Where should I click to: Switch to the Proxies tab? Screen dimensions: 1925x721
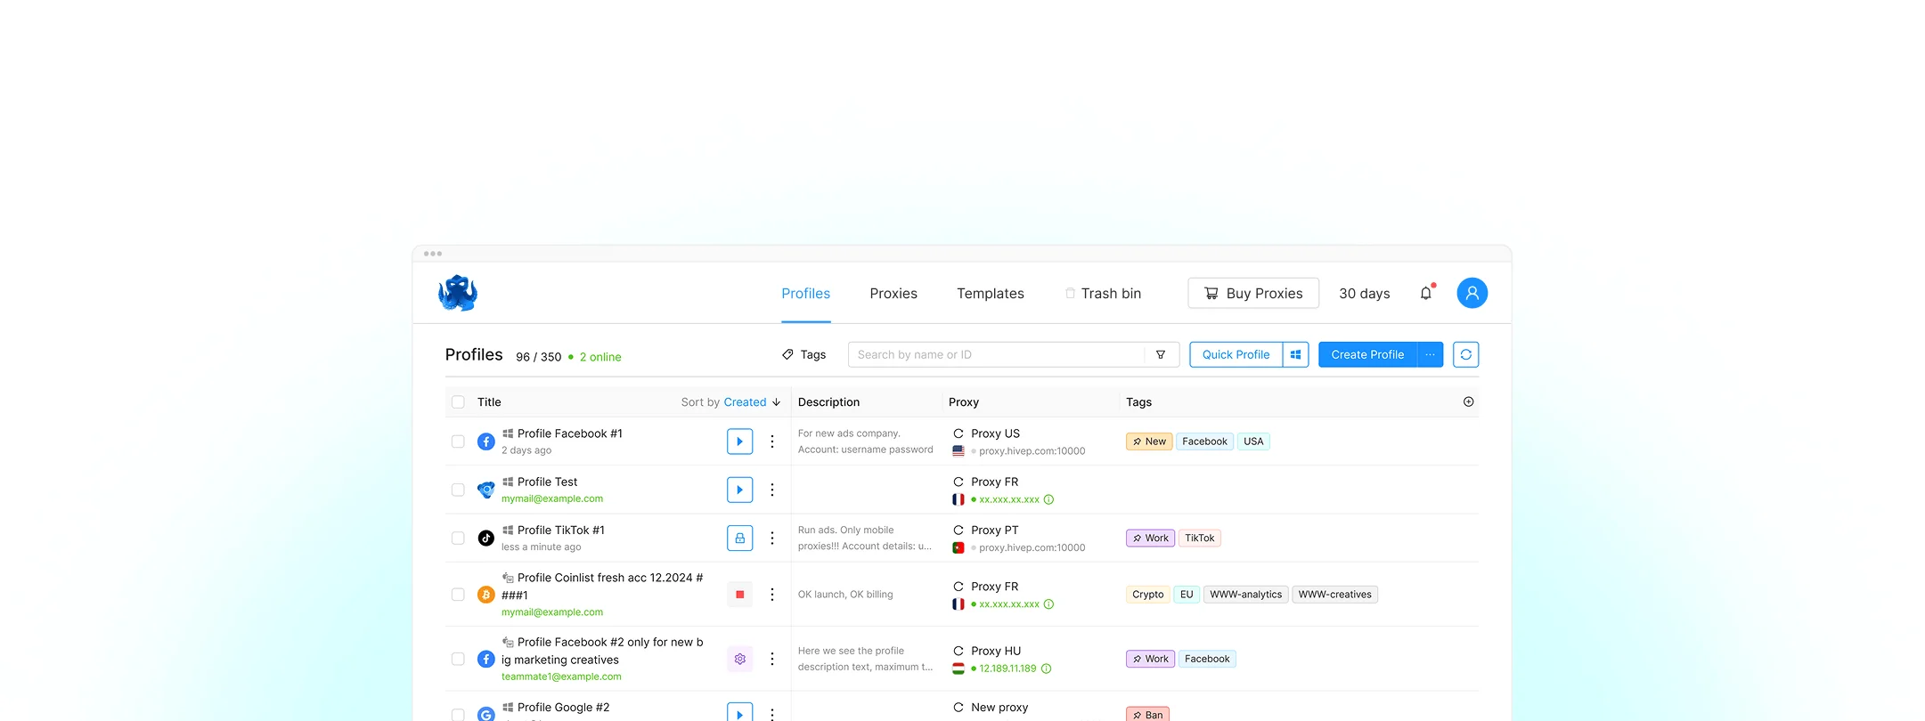(x=893, y=293)
